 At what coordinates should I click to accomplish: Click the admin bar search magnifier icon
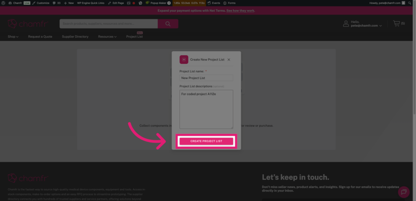point(410,3)
